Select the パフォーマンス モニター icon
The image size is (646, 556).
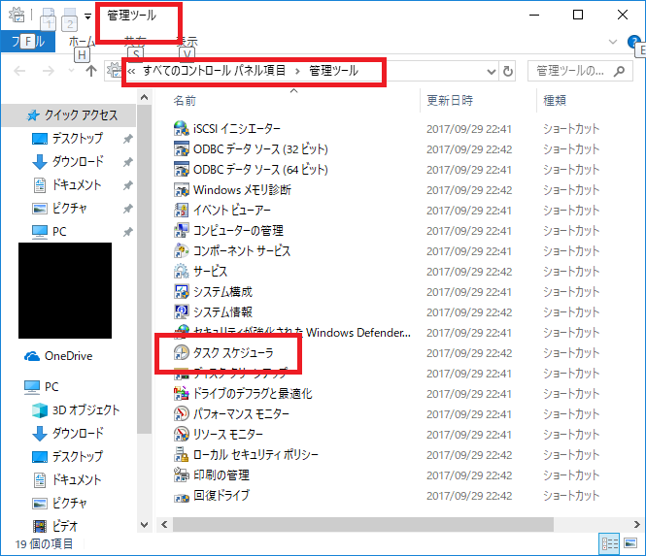click(x=182, y=413)
